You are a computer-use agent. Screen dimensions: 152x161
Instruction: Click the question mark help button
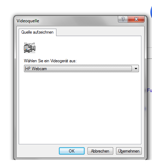pyautogui.click(x=123, y=19)
